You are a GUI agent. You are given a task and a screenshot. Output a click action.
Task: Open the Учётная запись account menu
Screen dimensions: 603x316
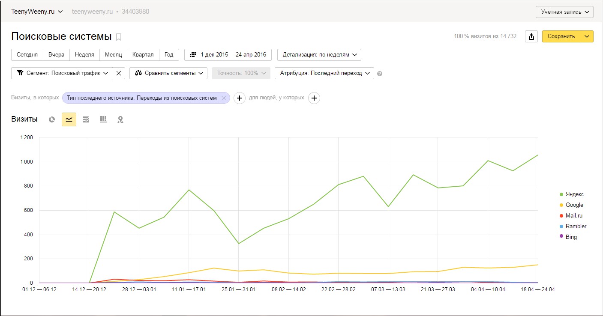point(564,12)
